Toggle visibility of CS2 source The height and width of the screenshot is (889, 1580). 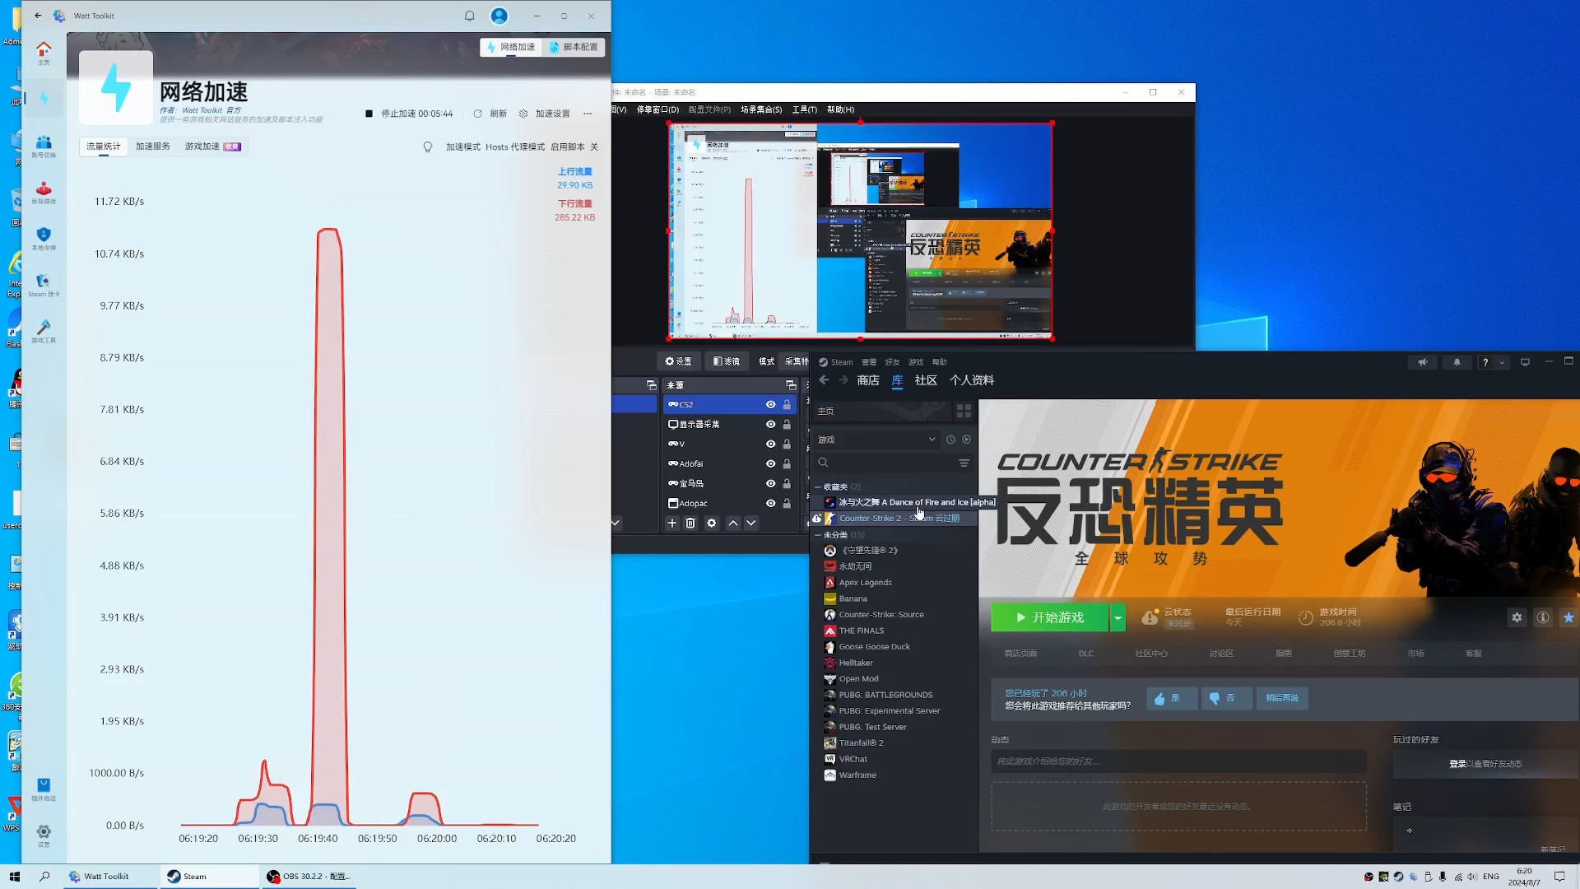[x=770, y=404]
